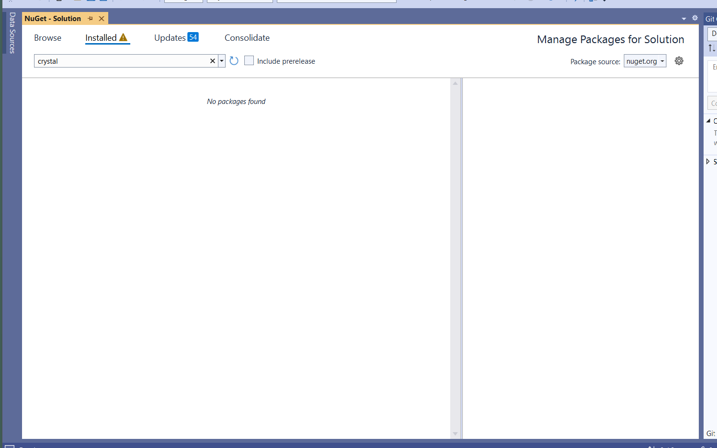The height and width of the screenshot is (448, 717).
Task: Expand the collapsed section in the Git panel
Action: click(x=708, y=161)
